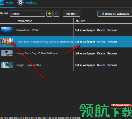Screen dimensions: 132x119
Task: Set Falling Leaves footage as wallpaper
Action: 85,42
